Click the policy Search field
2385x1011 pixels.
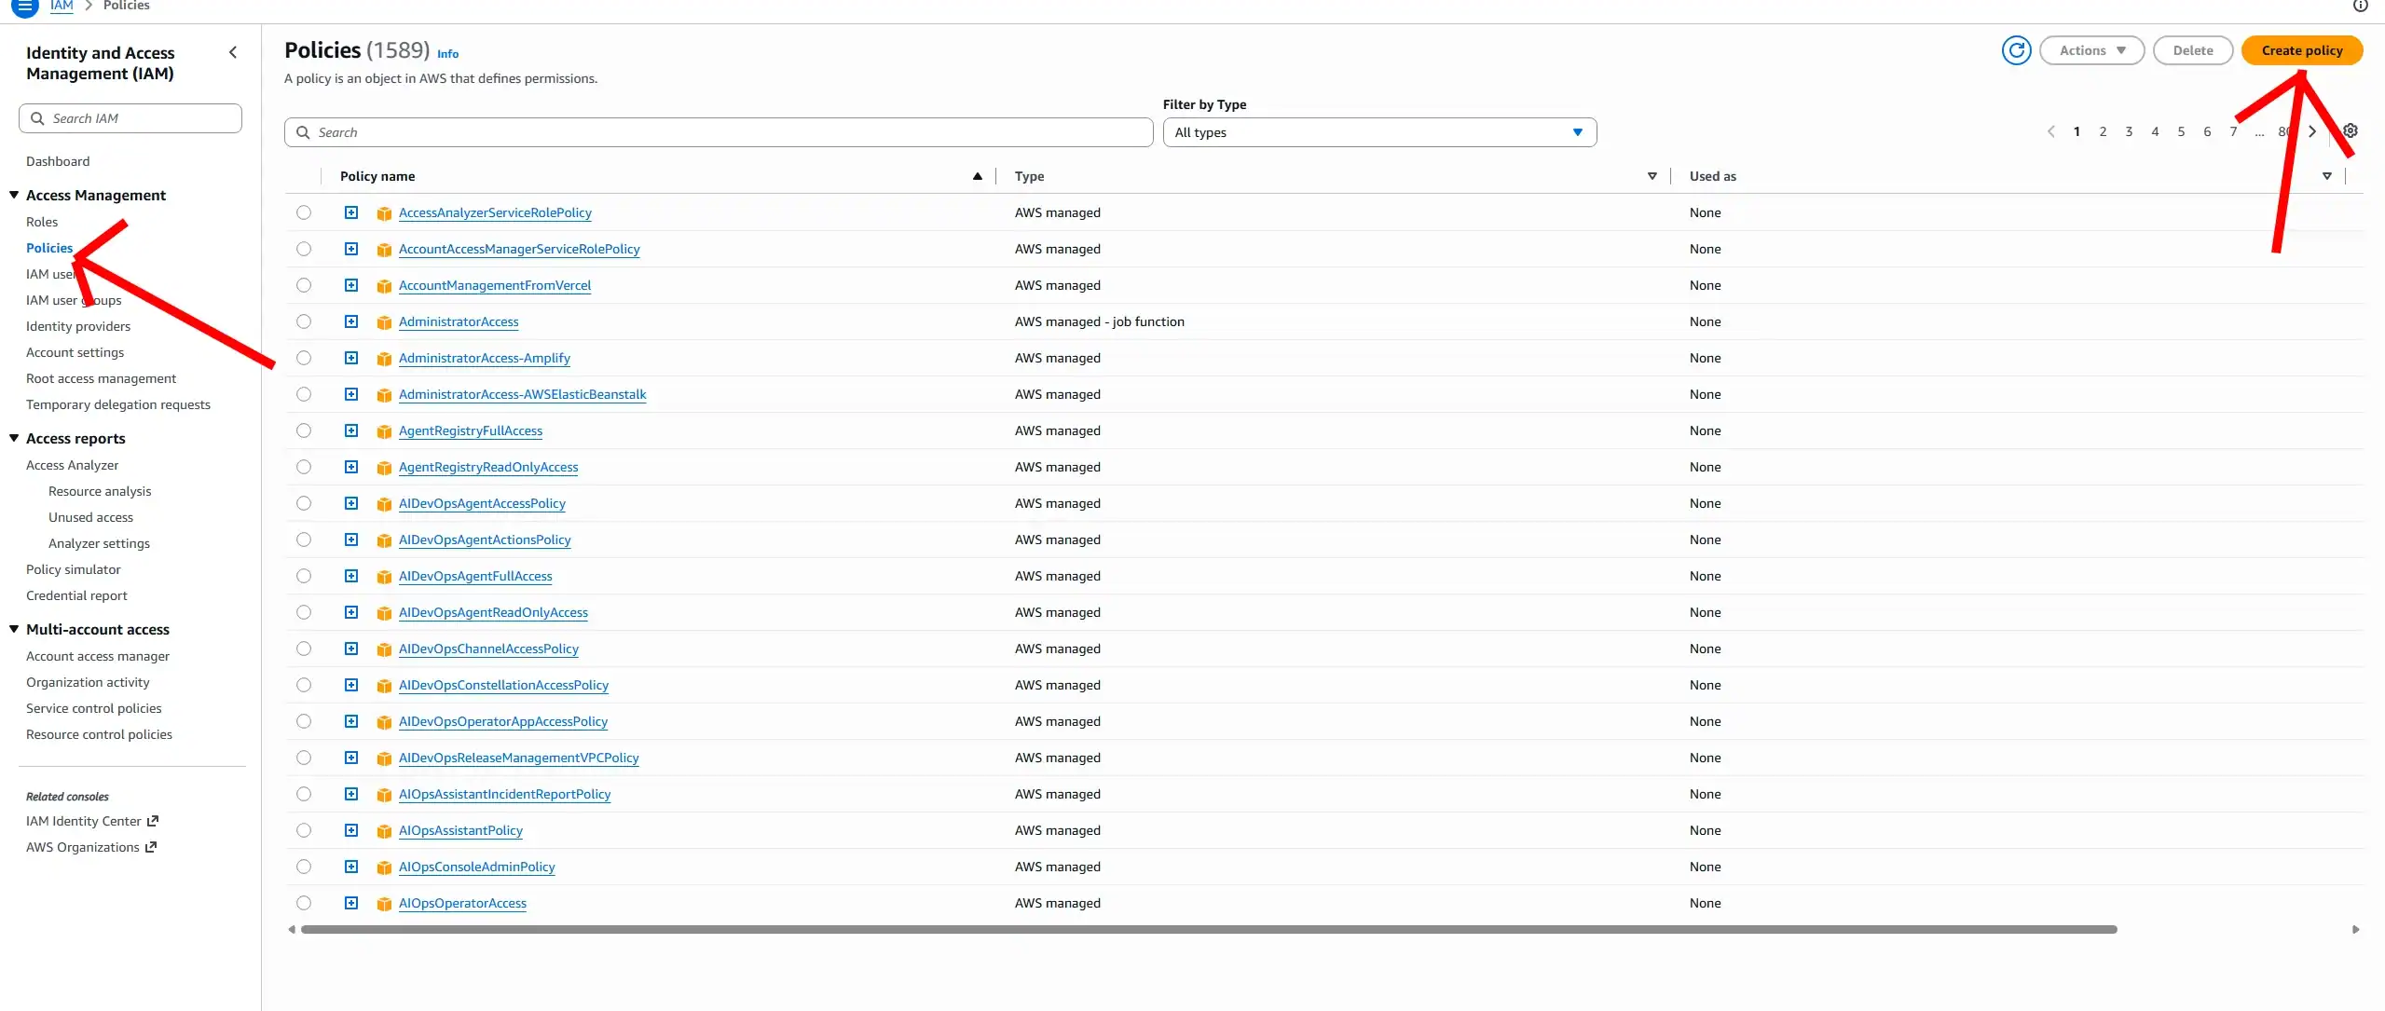coord(719,132)
